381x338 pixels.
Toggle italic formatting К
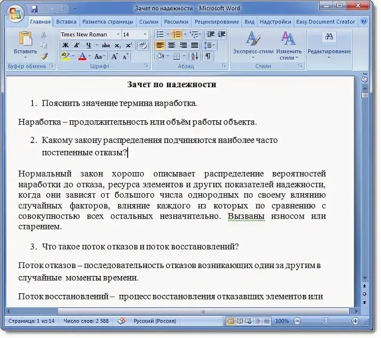[77, 45]
